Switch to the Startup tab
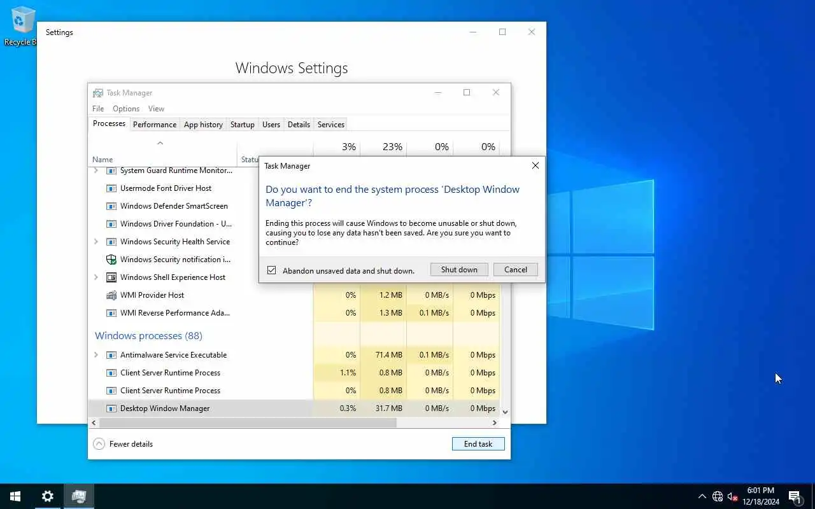Viewport: 815px width, 509px height. tap(242, 125)
